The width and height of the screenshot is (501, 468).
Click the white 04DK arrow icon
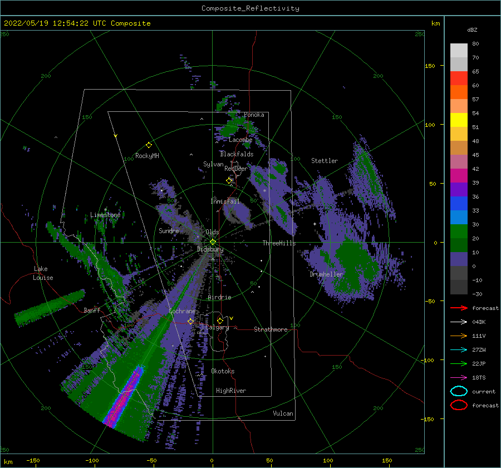click(x=459, y=322)
